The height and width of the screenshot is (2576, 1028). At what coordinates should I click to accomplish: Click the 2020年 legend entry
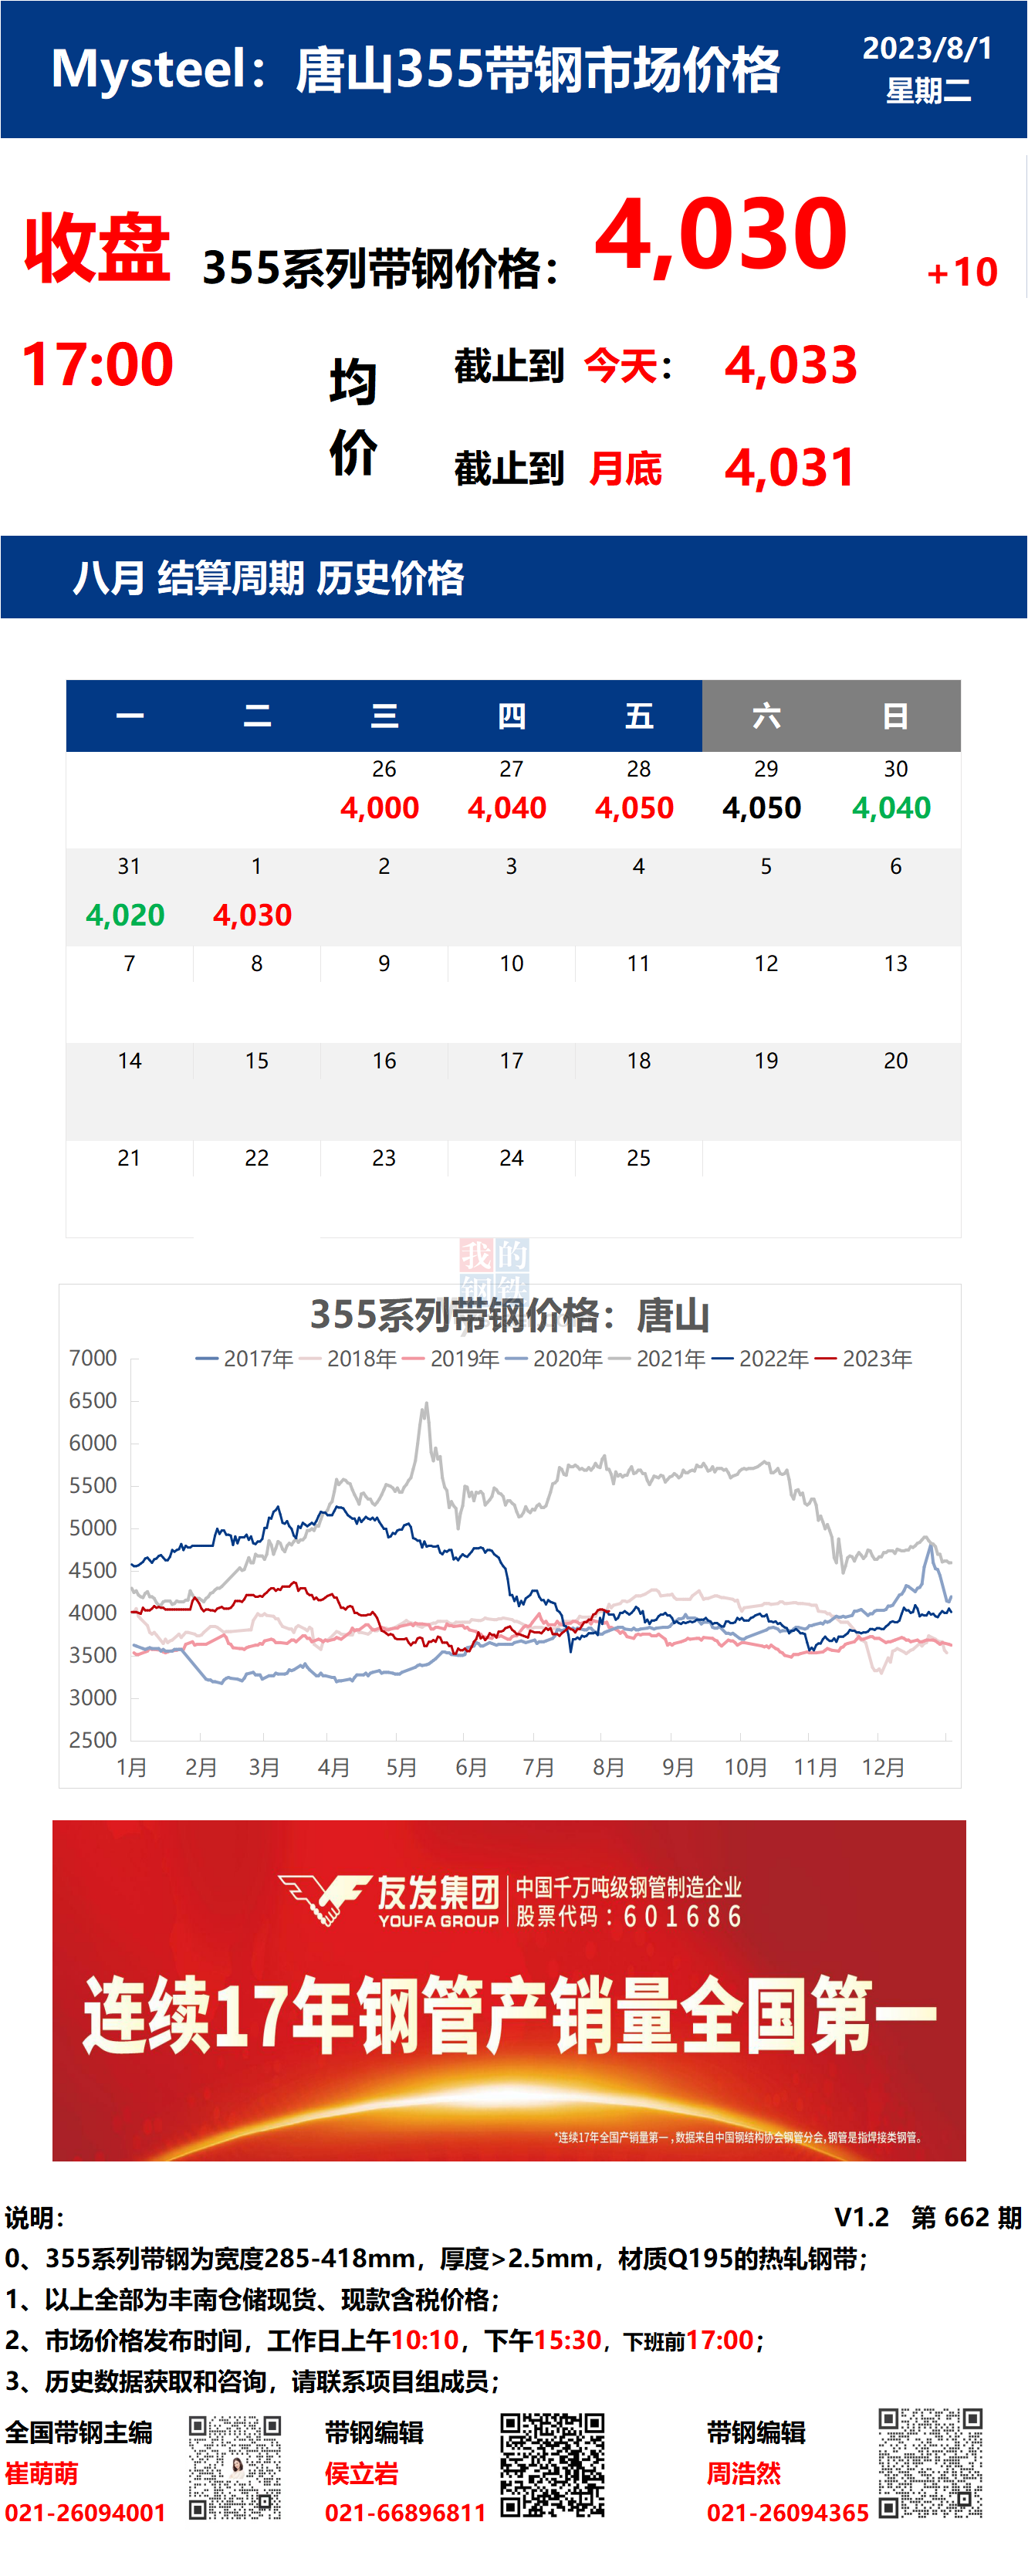tap(554, 1359)
